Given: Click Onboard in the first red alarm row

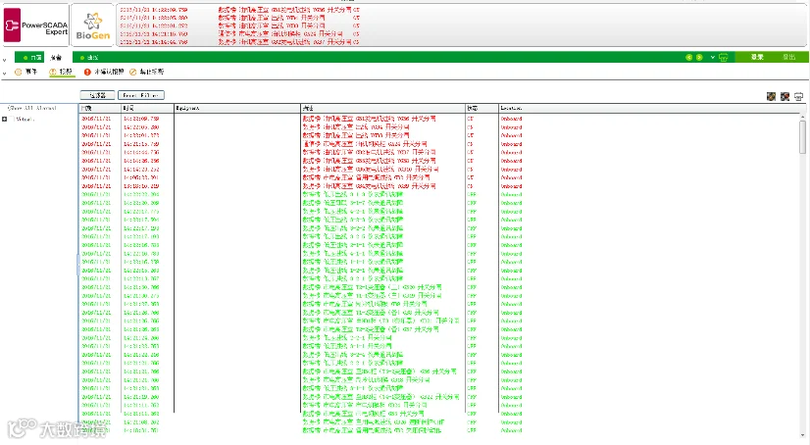Looking at the screenshot, I should click(511, 119).
